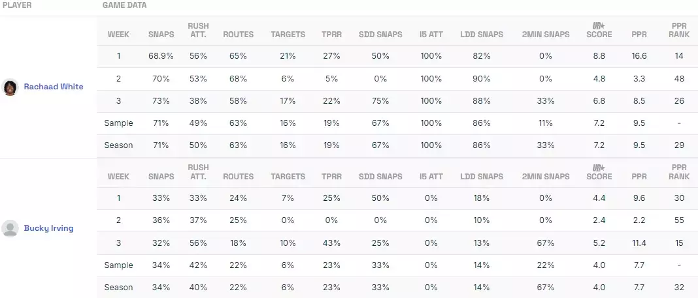Screen dimensions: 698x298
Task: Click Bucky Irving's placeholder avatar icon
Action: 10,228
